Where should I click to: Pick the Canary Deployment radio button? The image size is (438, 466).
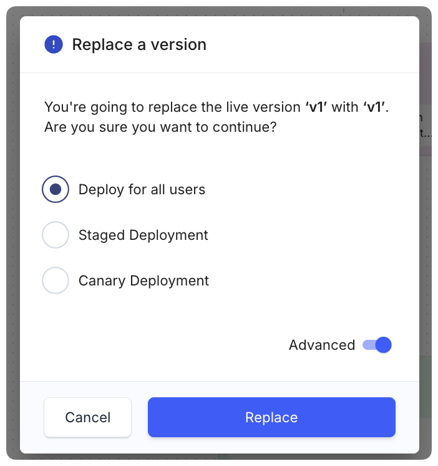click(56, 280)
